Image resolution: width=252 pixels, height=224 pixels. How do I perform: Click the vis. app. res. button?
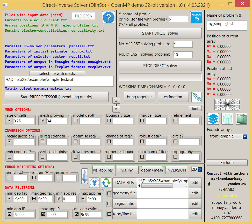point(103,170)
